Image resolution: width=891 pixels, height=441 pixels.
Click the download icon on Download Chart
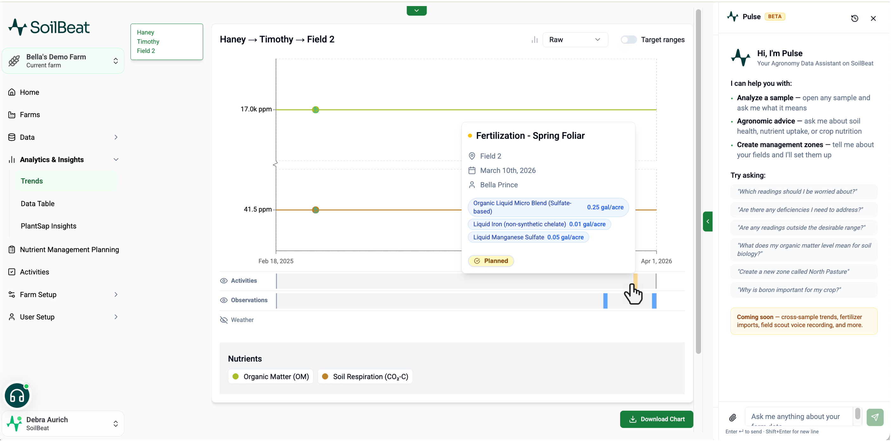click(x=632, y=419)
